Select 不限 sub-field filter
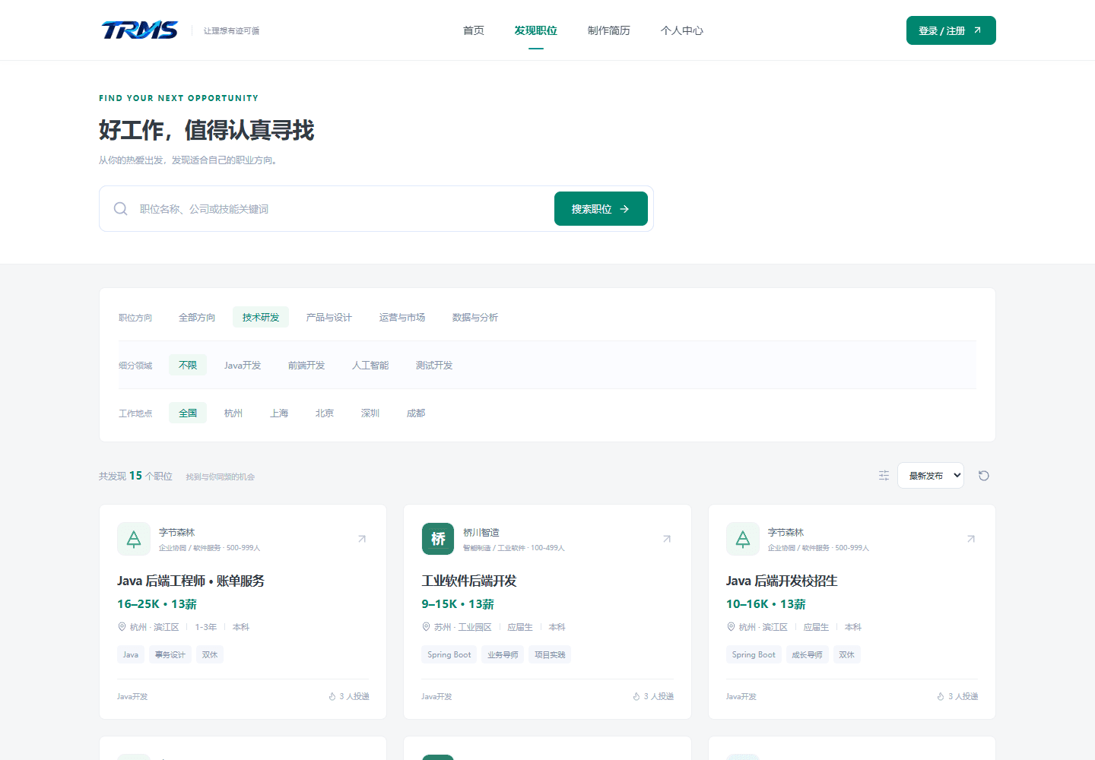This screenshot has height=760, width=1095. [188, 366]
